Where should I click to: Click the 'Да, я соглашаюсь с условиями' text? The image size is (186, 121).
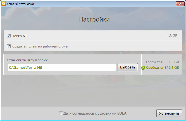tap(90, 113)
